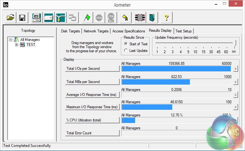Open arrow next to Total MBs bar

[x=236, y=82]
